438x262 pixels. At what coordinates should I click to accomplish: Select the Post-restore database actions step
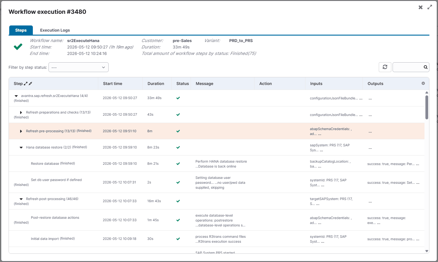[55, 218]
